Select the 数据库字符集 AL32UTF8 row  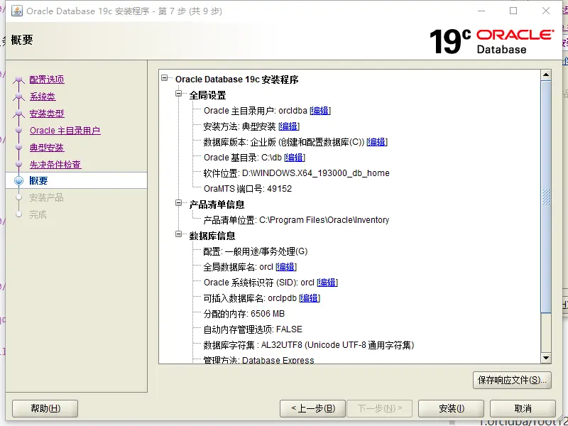click(308, 345)
